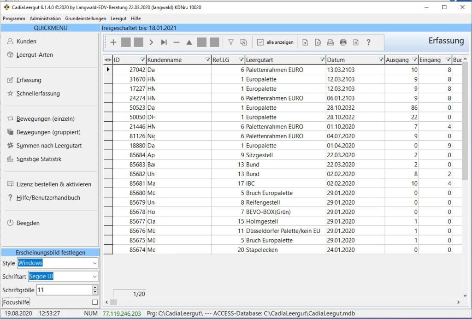The width and height of the screenshot is (472, 319).
Task: Open the Administration menu
Action: 45,18
